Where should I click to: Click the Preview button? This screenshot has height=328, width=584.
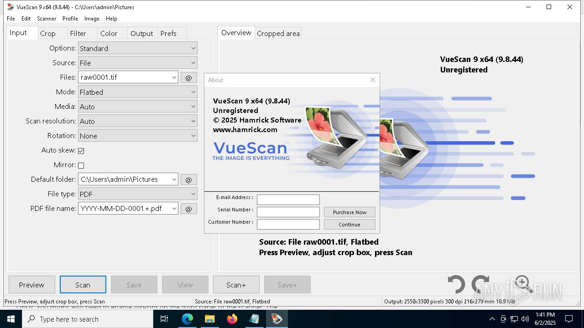pyautogui.click(x=32, y=285)
